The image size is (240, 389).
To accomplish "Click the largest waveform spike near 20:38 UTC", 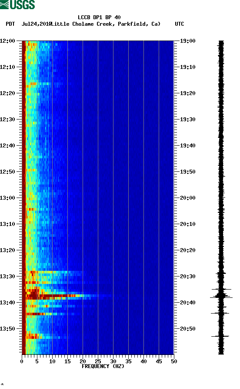I will coord(221,297).
